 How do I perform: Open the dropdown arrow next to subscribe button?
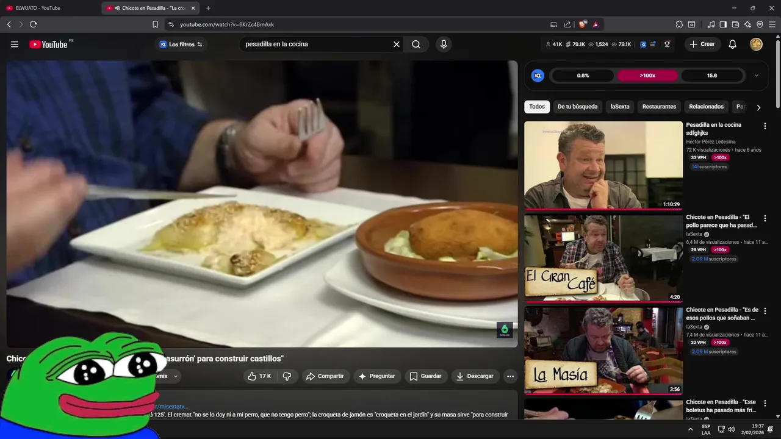click(x=176, y=376)
